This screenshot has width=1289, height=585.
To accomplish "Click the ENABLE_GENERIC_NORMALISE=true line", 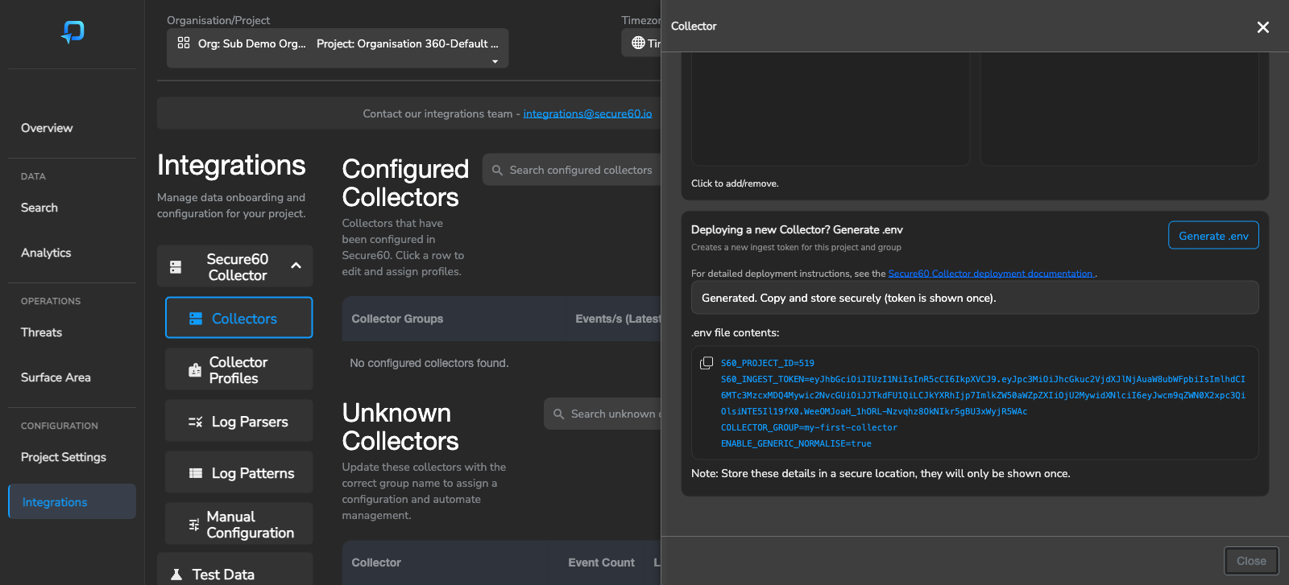I will (796, 443).
